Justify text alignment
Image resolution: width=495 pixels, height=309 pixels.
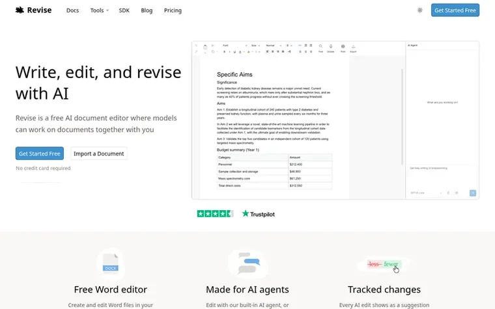coord(283,51)
